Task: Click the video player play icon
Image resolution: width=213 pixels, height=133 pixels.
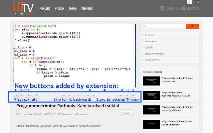Action: [x=16, y=90]
